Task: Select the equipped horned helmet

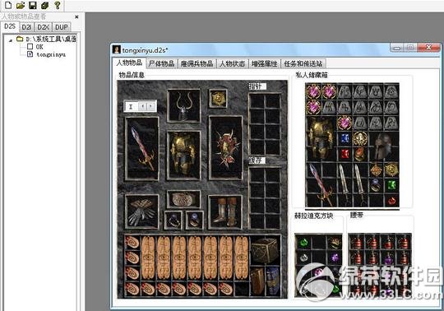Action: coord(183,106)
